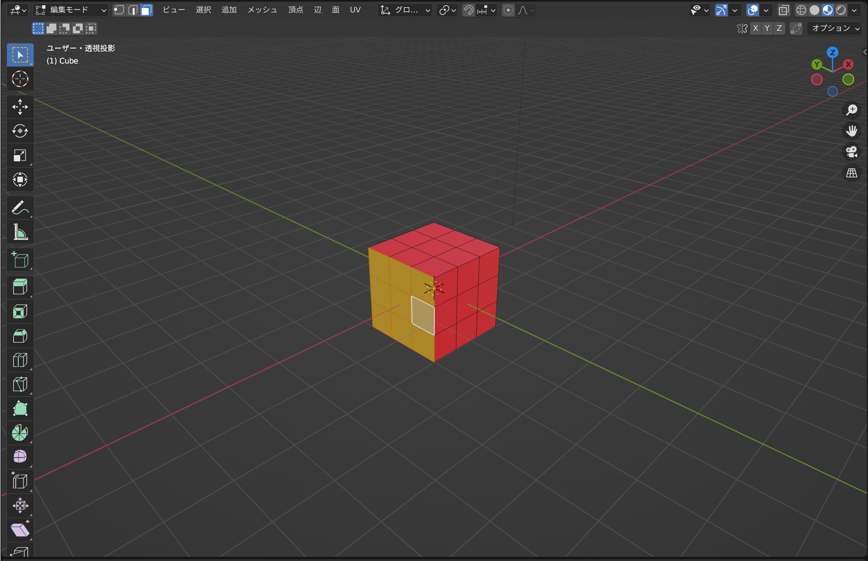Expand overlay options arrow

[x=766, y=10]
